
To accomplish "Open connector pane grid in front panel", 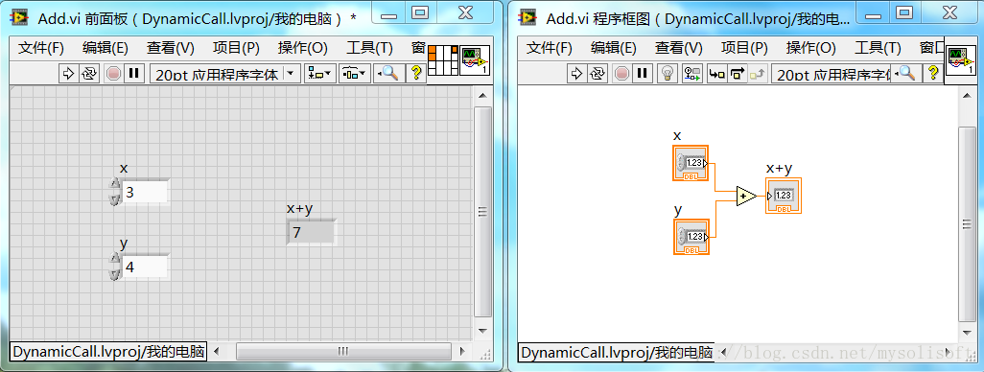I will click(x=443, y=60).
